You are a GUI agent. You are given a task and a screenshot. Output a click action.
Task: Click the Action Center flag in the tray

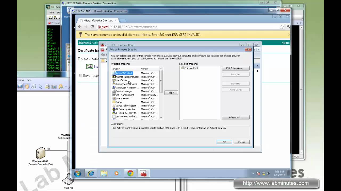[258, 173]
